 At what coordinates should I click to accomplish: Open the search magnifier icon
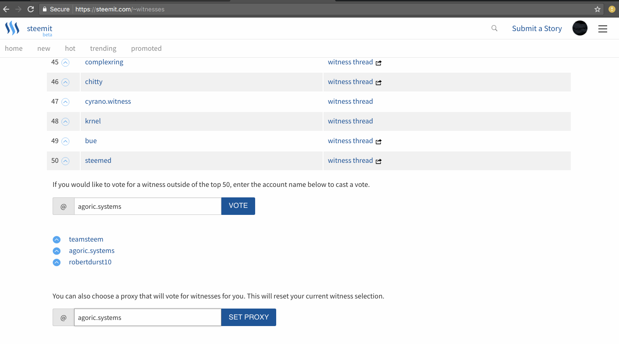[x=494, y=28]
